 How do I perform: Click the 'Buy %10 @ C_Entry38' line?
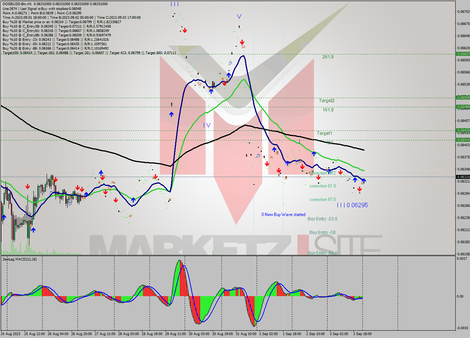coord(57,26)
